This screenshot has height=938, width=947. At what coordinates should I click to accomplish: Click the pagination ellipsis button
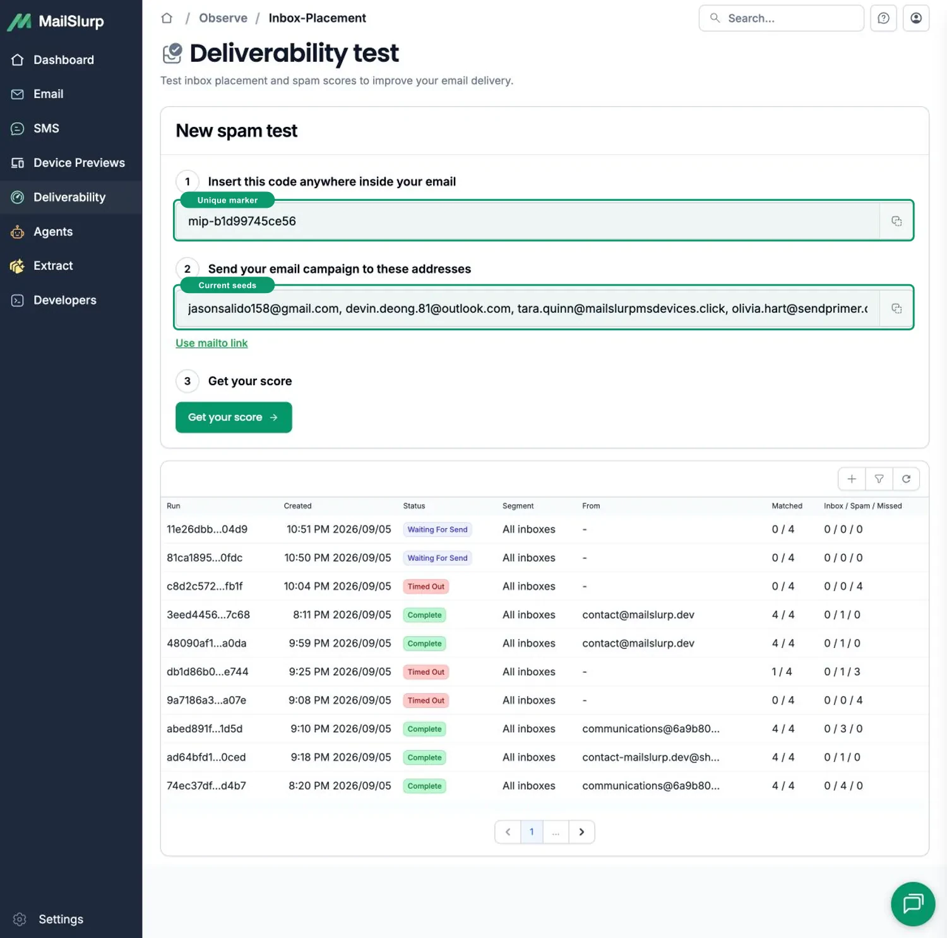pyautogui.click(x=556, y=832)
